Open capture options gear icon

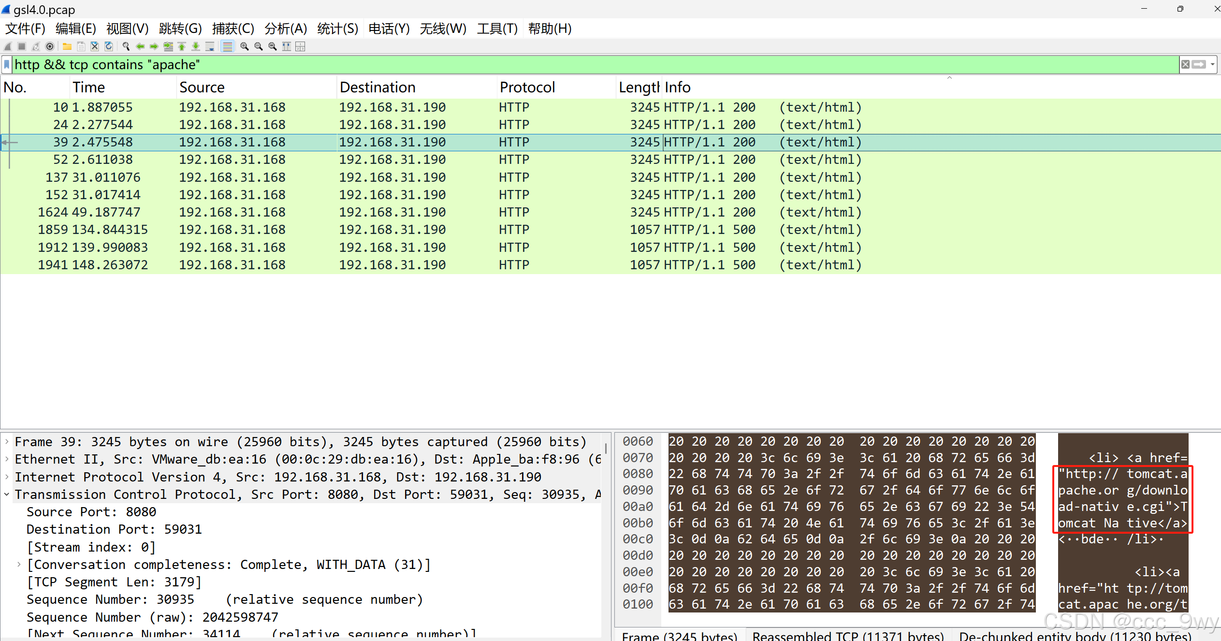click(x=49, y=46)
